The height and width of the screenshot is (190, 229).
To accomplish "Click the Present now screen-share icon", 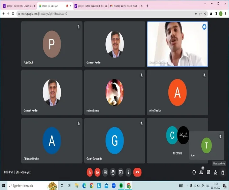I will point(121,172).
